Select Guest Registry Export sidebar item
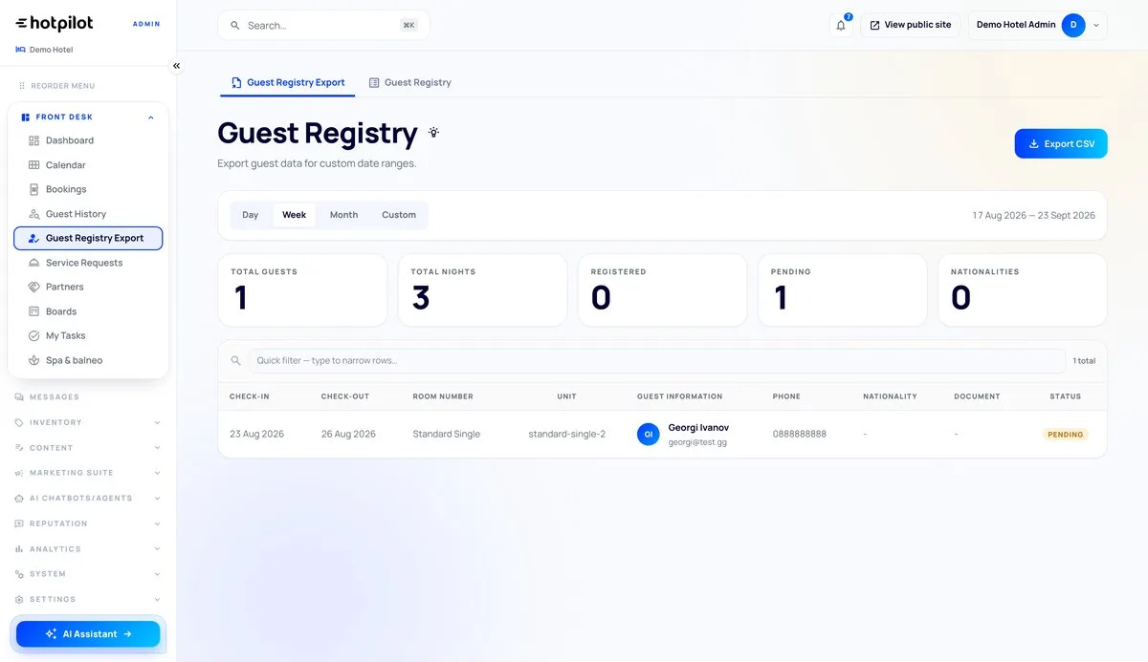Image resolution: width=1148 pixels, height=662 pixels. 88,238
